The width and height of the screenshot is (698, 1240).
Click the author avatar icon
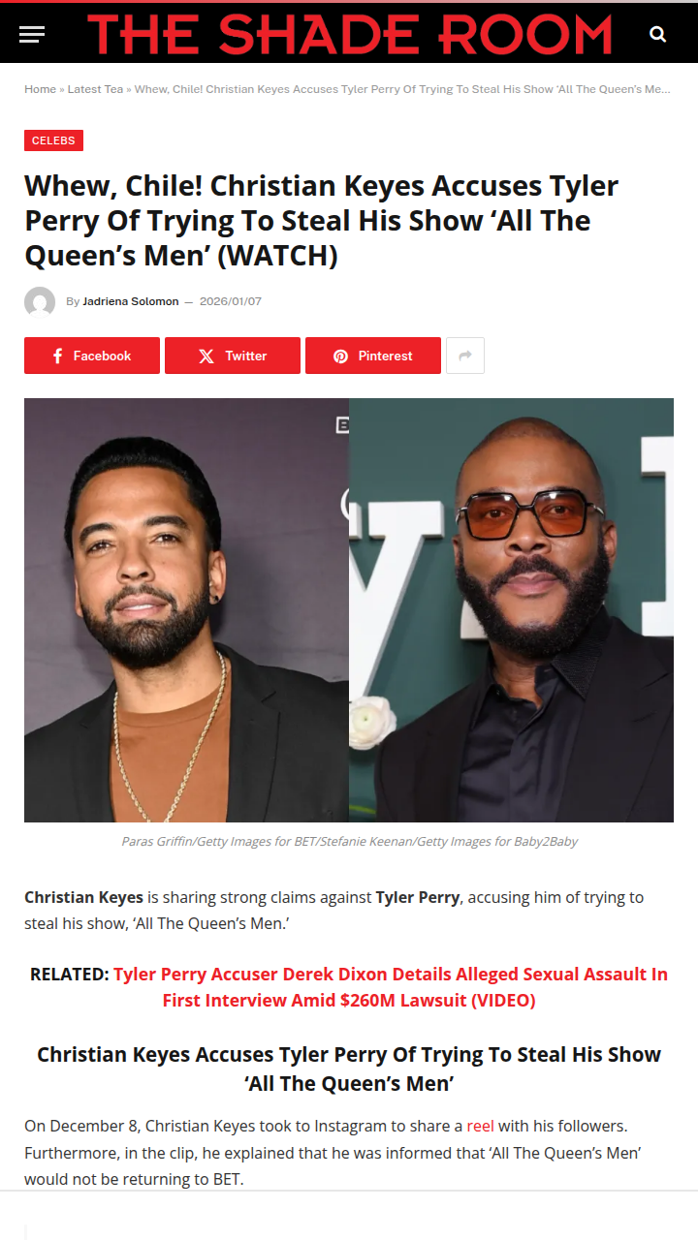[40, 302]
